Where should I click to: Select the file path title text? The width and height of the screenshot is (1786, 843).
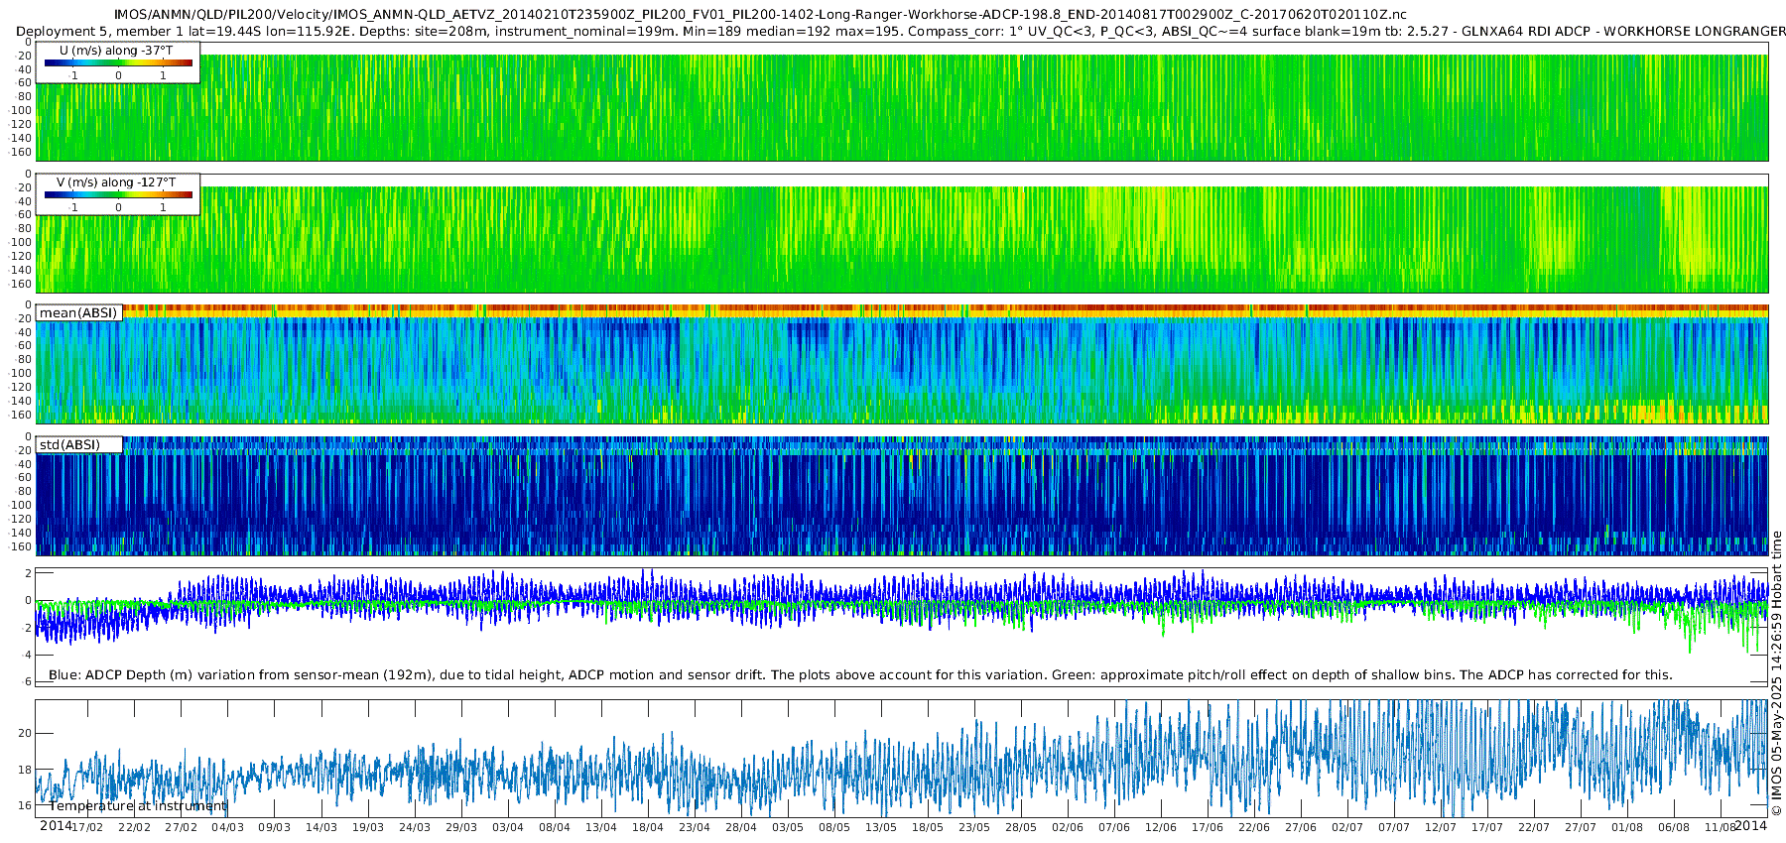pyautogui.click(x=760, y=15)
